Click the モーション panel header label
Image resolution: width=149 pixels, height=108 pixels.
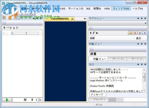[x=11, y=28]
